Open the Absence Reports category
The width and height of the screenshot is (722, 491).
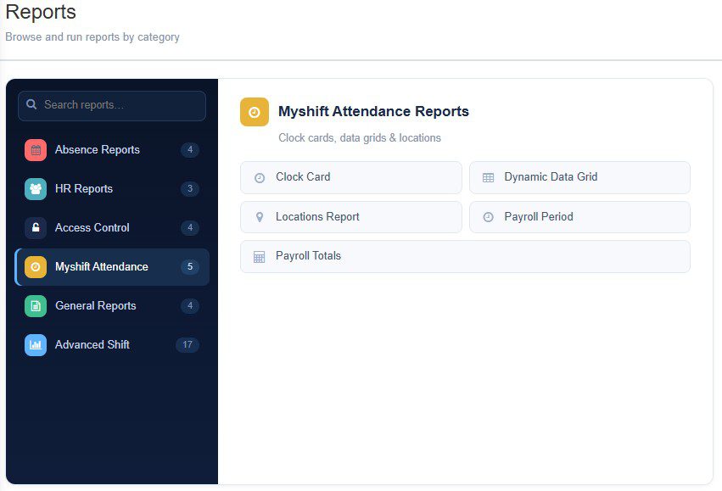pos(112,150)
